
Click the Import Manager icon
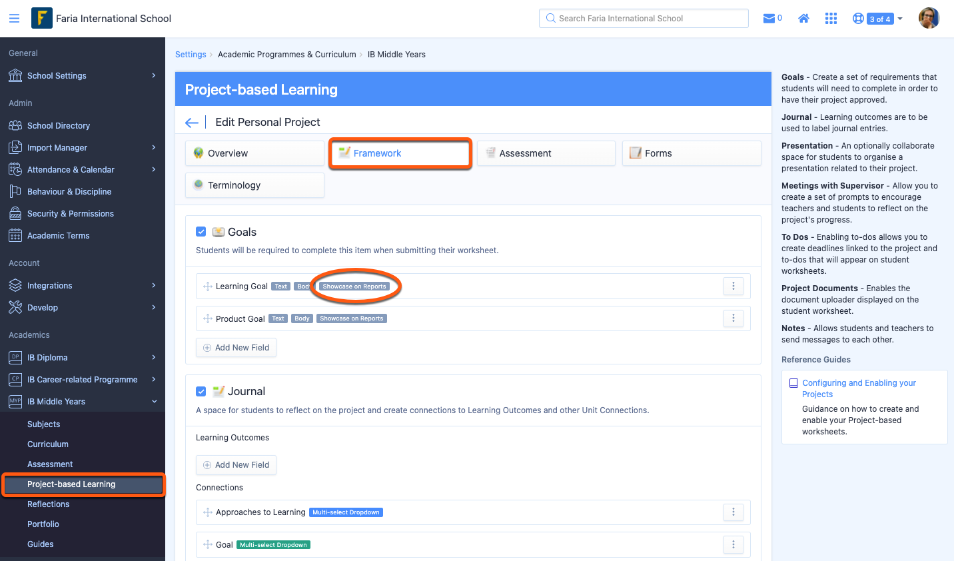point(15,147)
